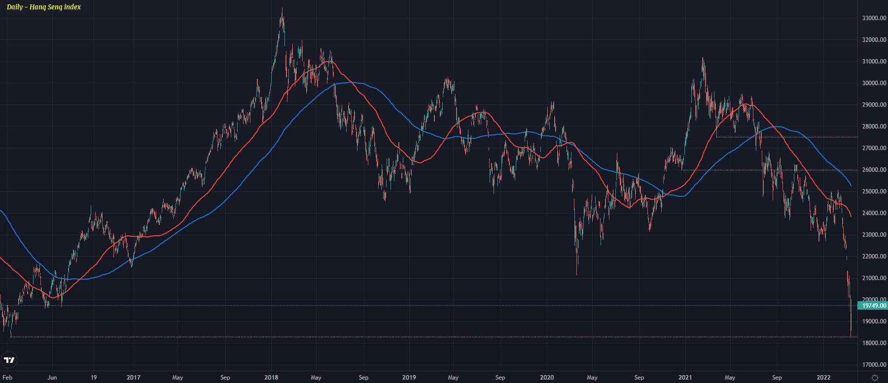Click the 30000.00 price axis label
Screen dimensions: 888x383
click(x=874, y=83)
